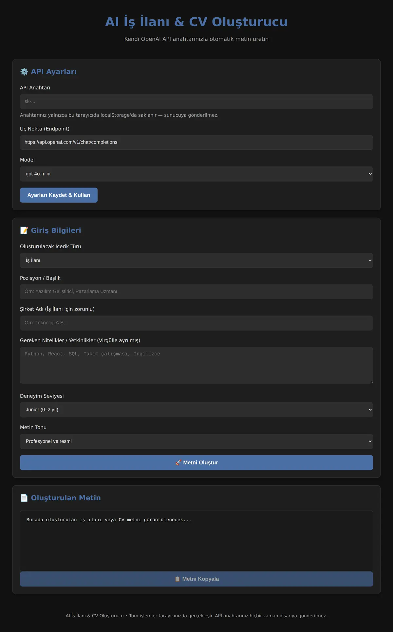
Task: Click the textarea resize handle corner
Action: (x=371, y=382)
